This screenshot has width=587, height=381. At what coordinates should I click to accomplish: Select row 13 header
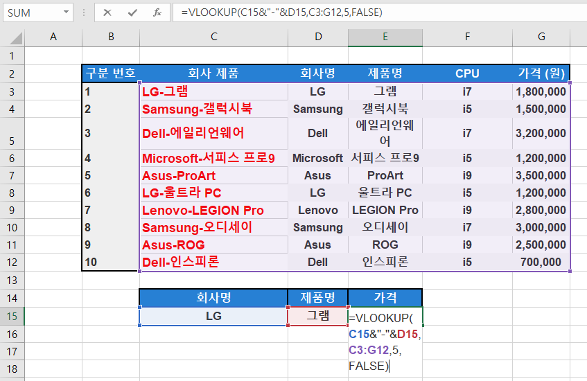[12, 281]
